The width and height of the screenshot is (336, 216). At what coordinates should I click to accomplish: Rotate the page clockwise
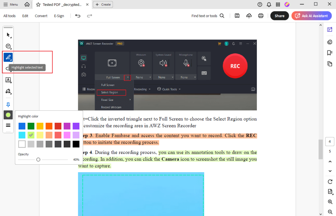point(329,182)
